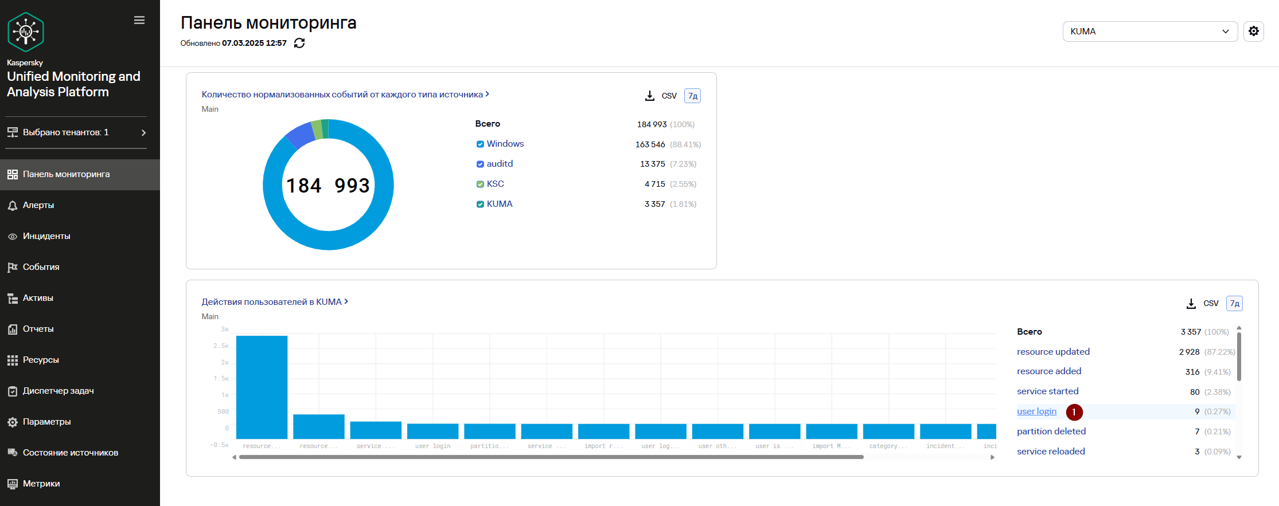
Task: Select the KUMA legend entry
Action: pyautogui.click(x=500, y=204)
